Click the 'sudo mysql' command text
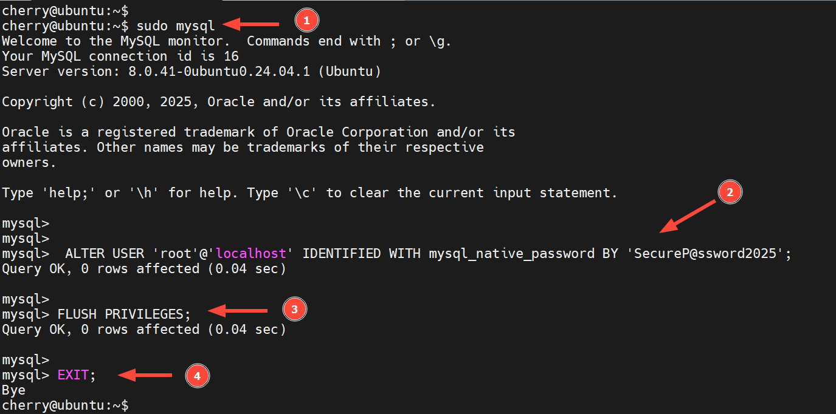This screenshot has width=836, height=414. click(175, 26)
